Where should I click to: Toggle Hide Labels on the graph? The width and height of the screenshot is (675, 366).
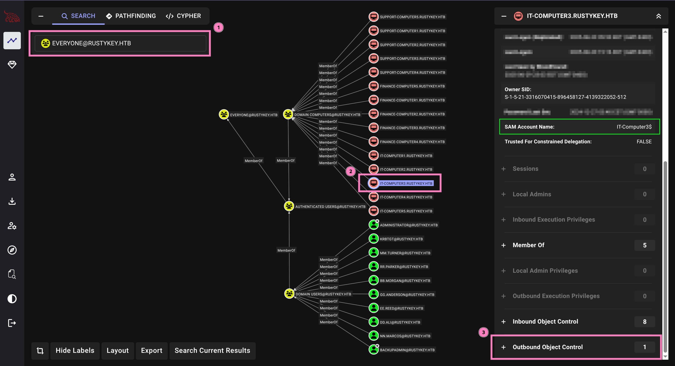point(75,351)
